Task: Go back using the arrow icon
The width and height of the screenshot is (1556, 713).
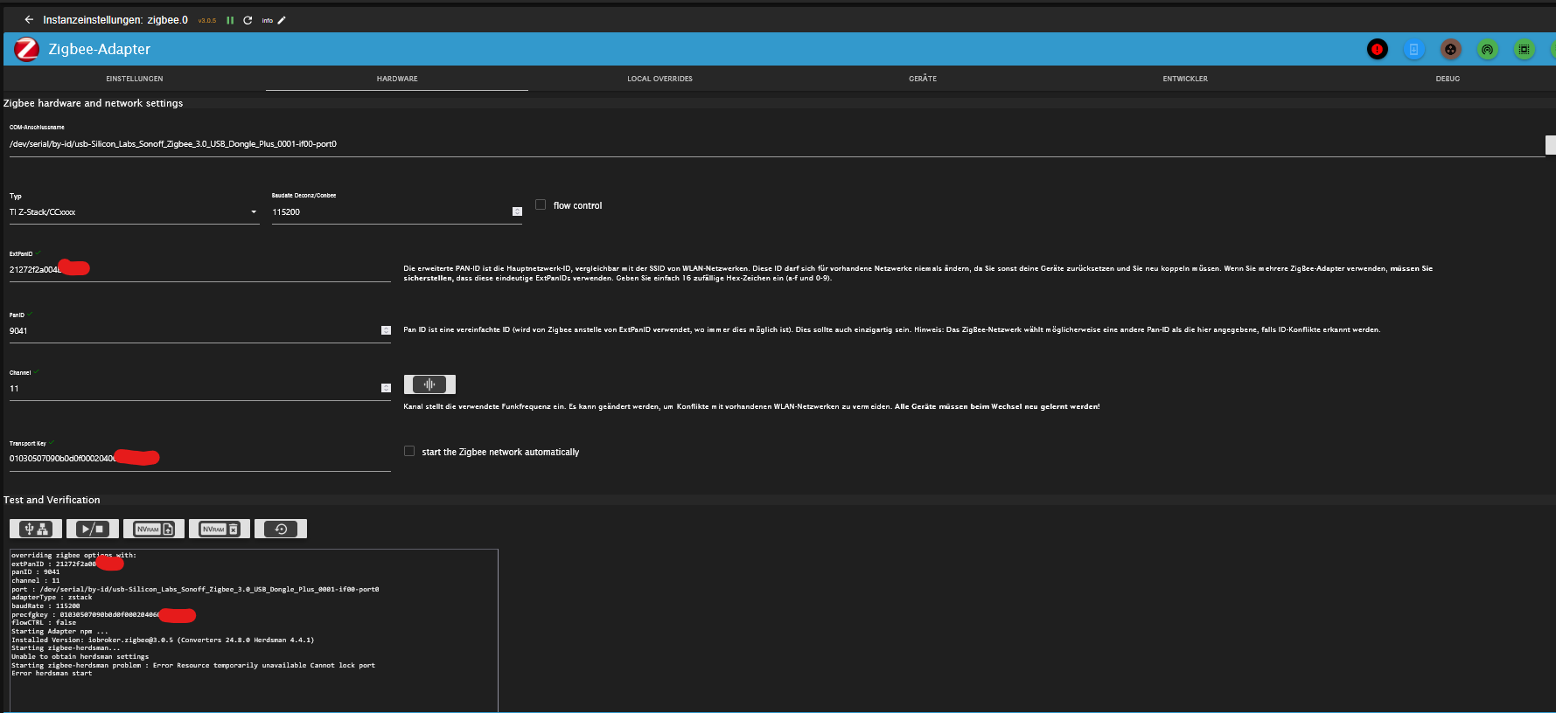Action: tap(29, 19)
